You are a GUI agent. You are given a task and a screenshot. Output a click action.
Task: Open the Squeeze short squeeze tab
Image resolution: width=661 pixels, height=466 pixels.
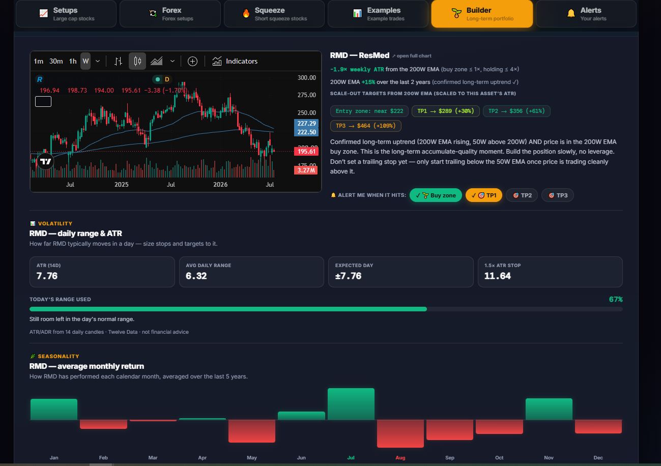tap(274, 14)
